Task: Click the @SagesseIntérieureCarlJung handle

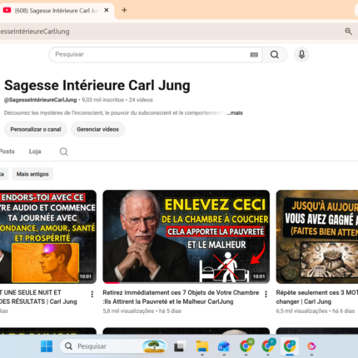Action: (x=40, y=100)
